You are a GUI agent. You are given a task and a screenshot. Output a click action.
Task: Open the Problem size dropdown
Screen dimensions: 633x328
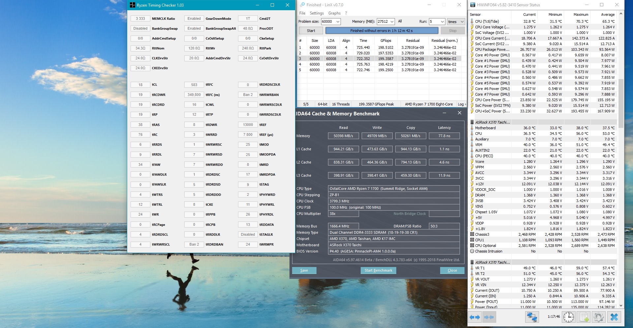(338, 21)
